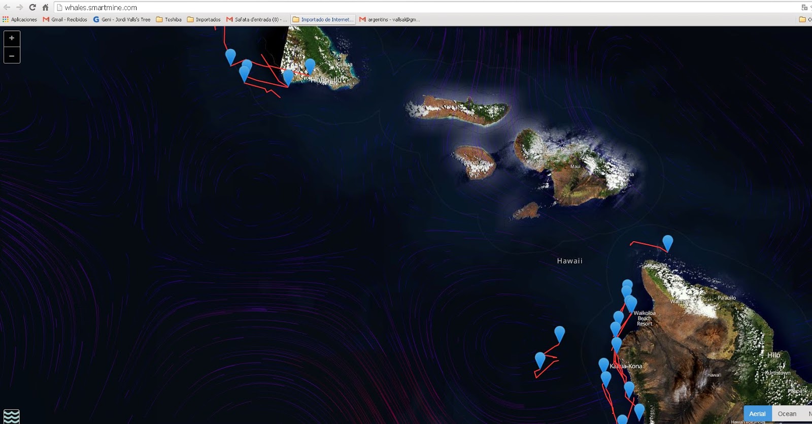Open the browser home page
The height and width of the screenshot is (424, 812).
(x=45, y=7)
